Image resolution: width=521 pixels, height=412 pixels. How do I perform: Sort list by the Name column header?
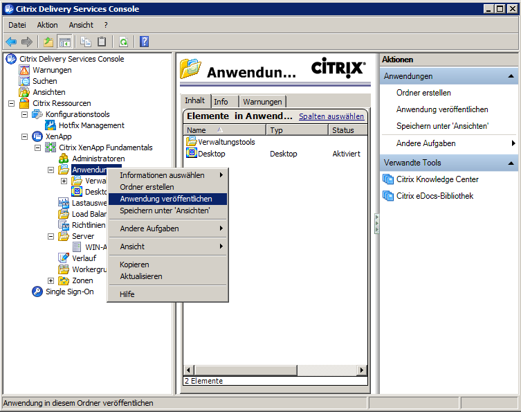tap(225, 130)
